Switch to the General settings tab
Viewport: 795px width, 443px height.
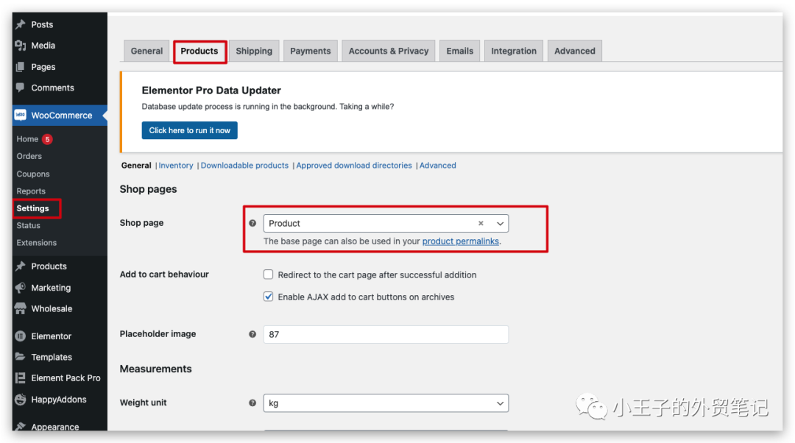click(x=146, y=51)
